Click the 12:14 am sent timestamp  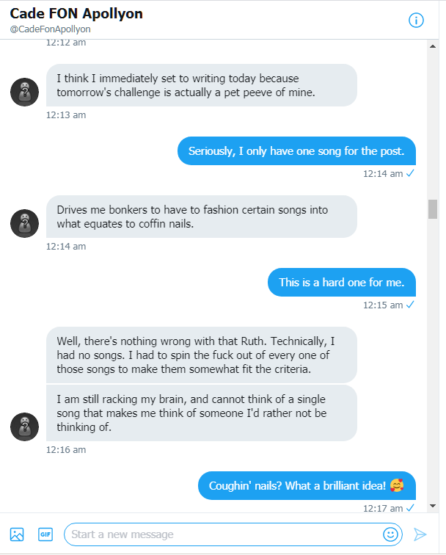pyautogui.click(x=382, y=174)
